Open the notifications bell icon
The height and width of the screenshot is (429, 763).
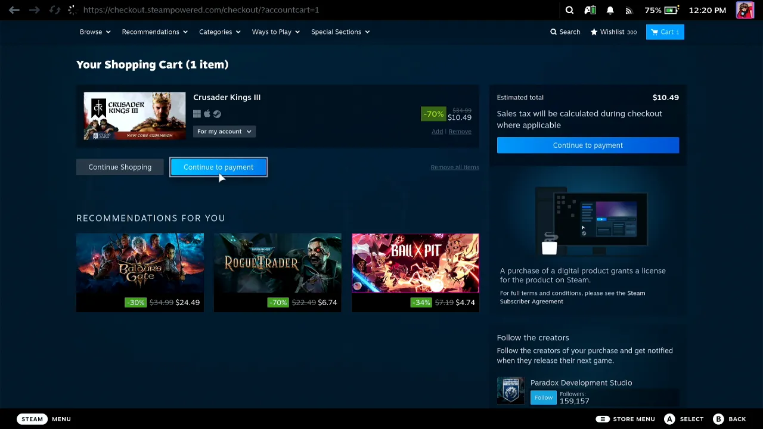point(610,10)
